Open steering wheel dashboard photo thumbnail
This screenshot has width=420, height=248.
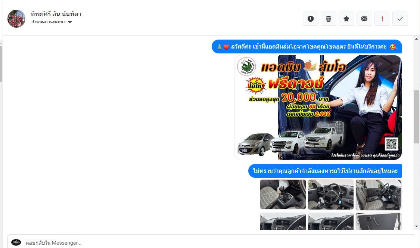coord(331,194)
